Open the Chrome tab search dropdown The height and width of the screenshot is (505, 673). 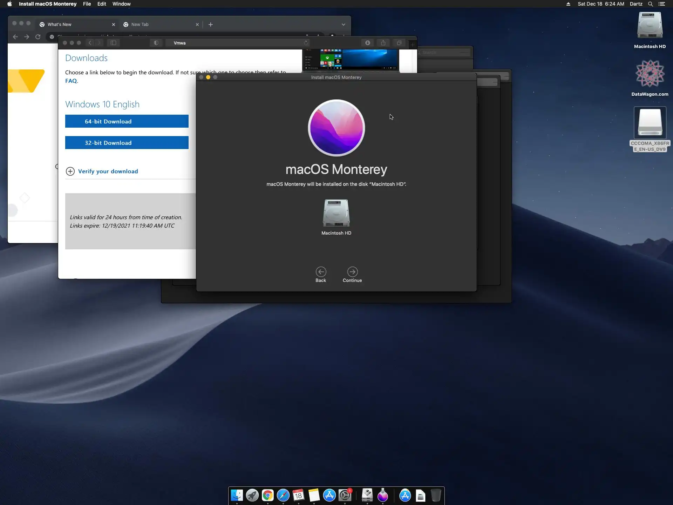tap(343, 25)
